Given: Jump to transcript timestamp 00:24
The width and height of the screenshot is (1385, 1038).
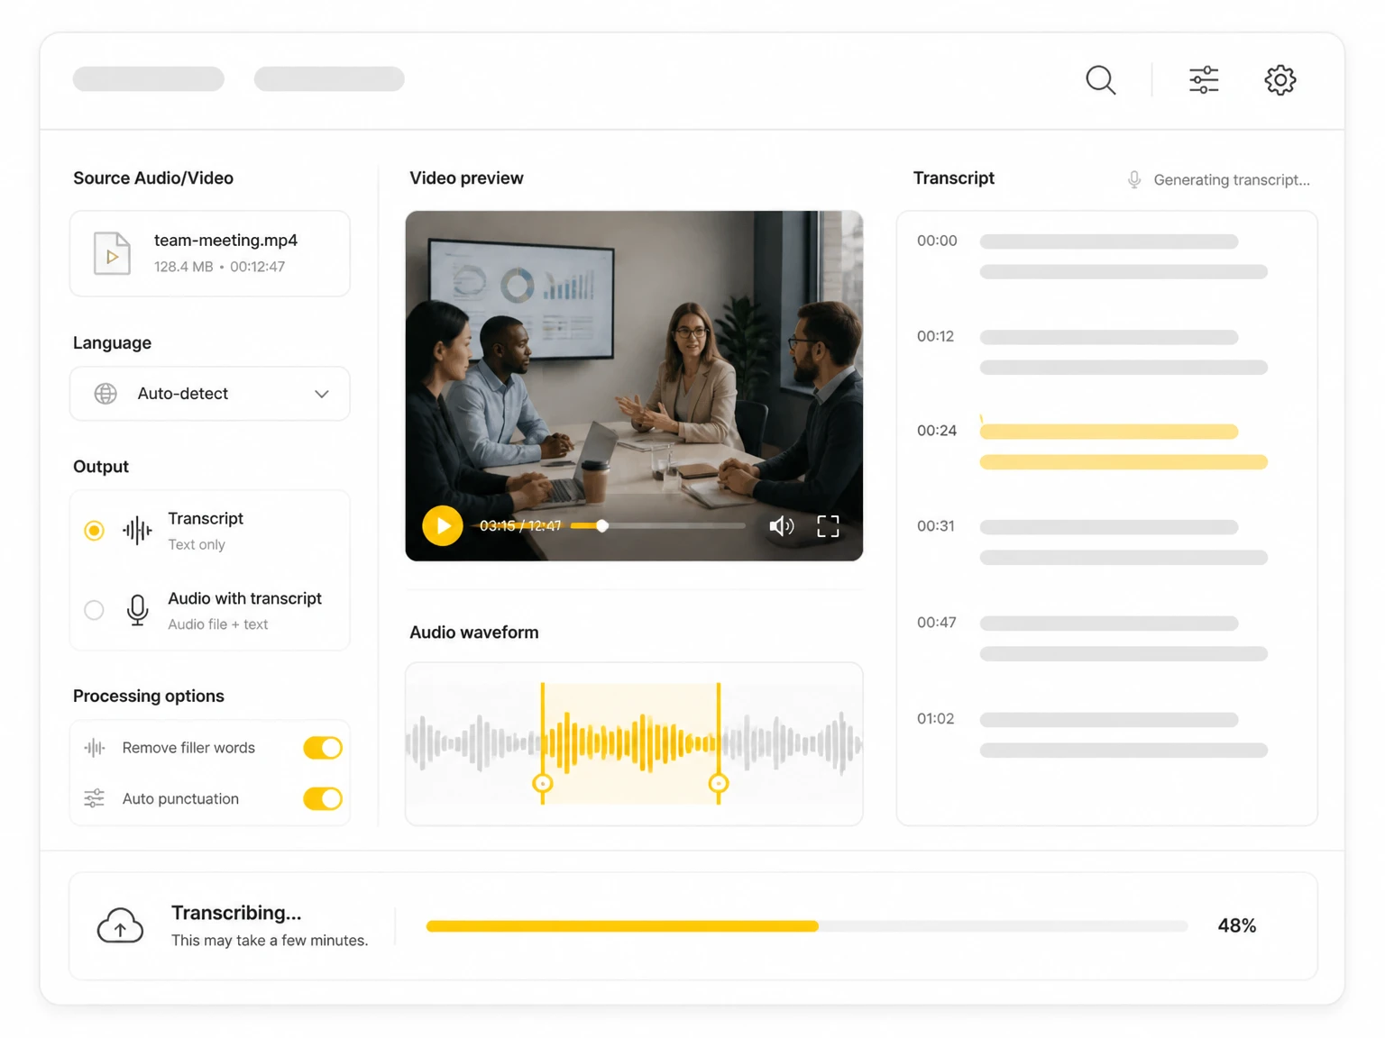Looking at the screenshot, I should click(x=937, y=431).
